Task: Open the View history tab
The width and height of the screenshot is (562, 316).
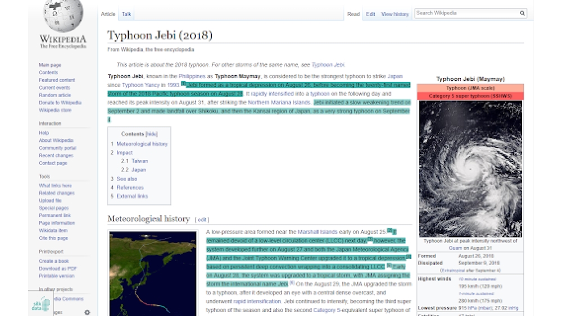Action: coord(395,14)
